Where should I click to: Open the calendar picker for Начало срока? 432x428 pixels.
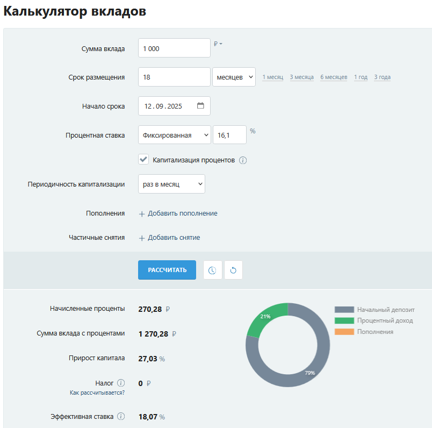coord(200,105)
